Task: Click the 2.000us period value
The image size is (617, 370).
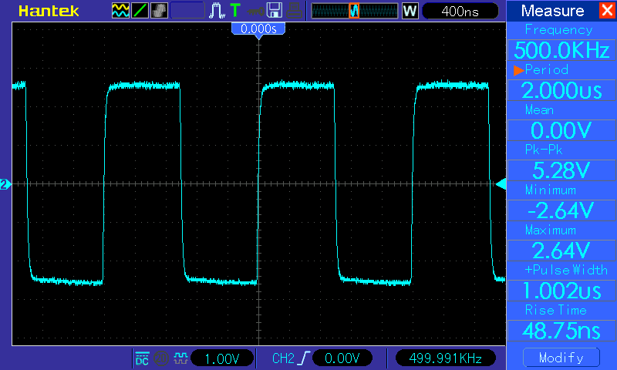Action: click(x=561, y=90)
